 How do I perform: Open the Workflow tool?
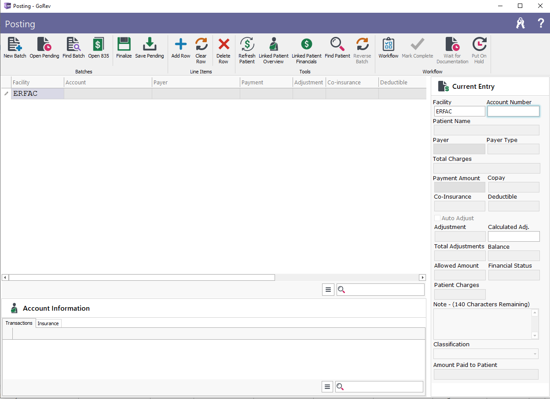tap(389, 47)
